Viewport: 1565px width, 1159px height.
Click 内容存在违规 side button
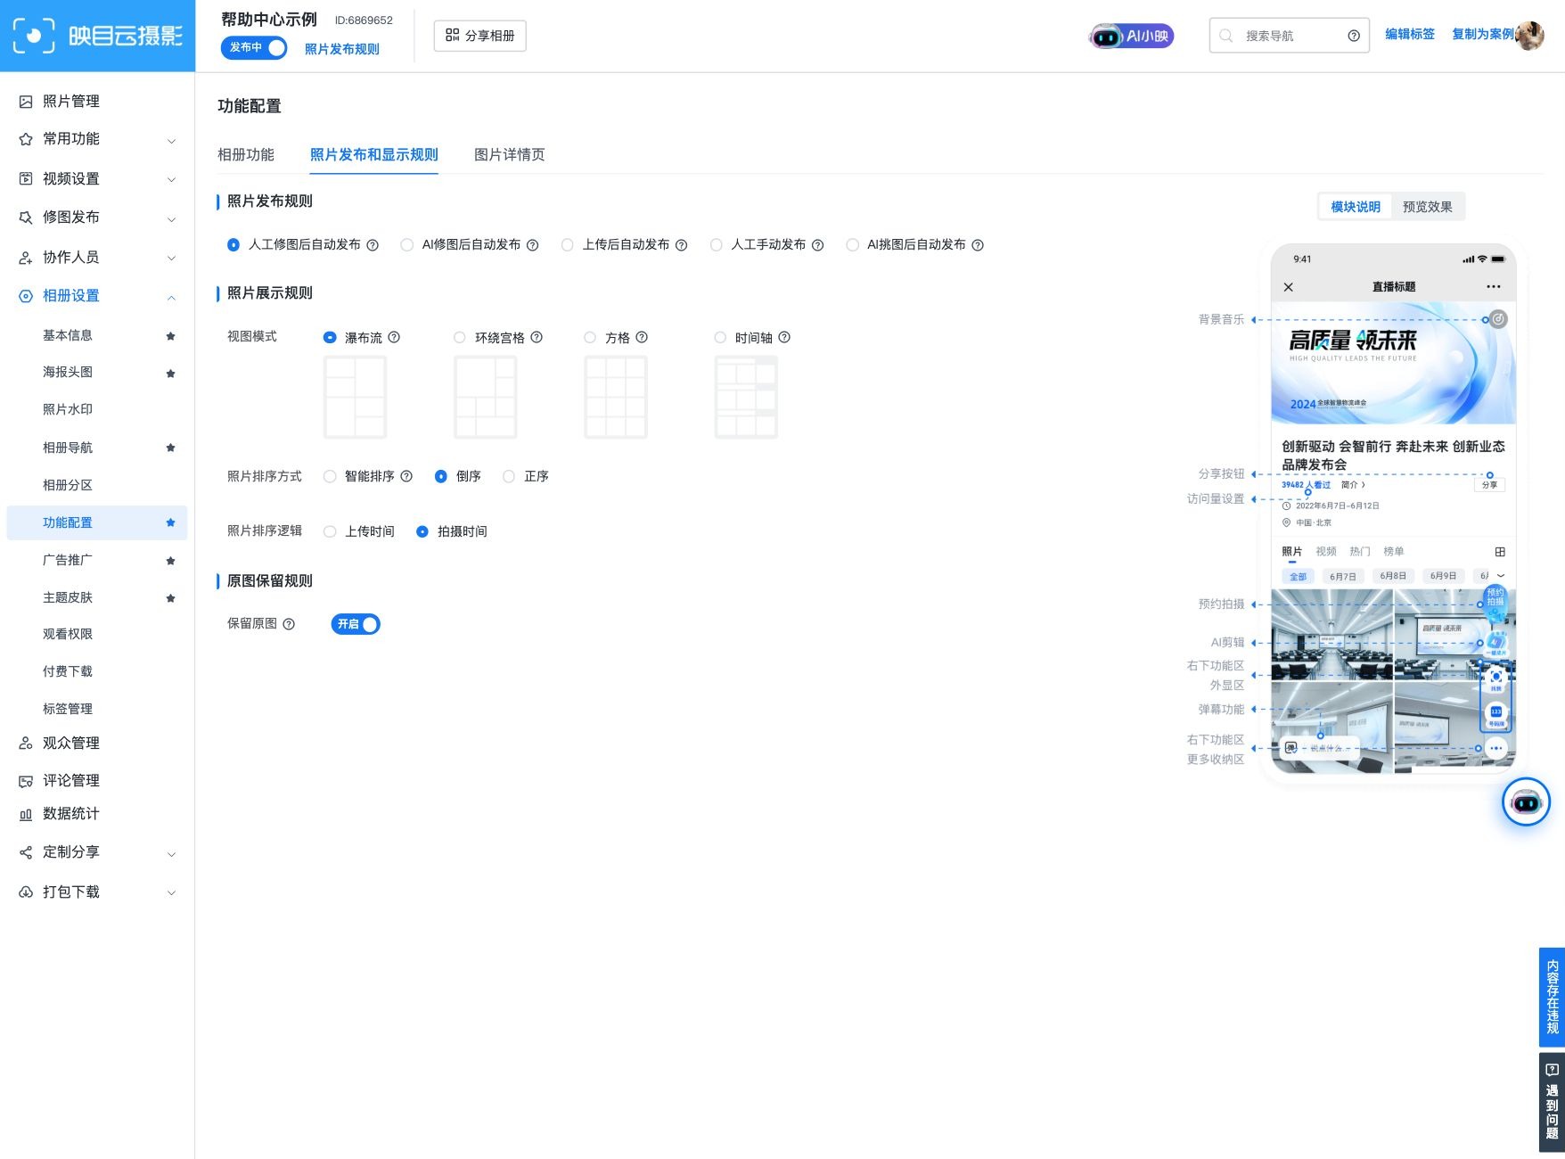coord(1552,997)
